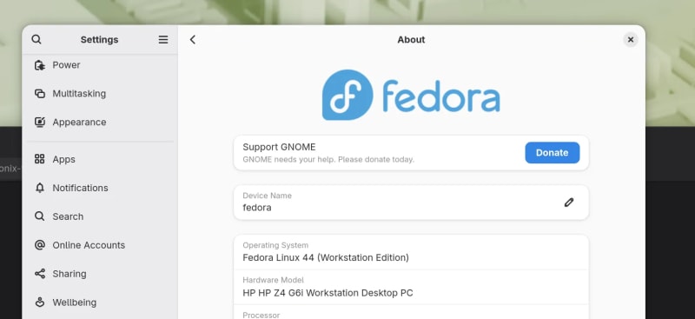Click the Processor label

[261, 315]
